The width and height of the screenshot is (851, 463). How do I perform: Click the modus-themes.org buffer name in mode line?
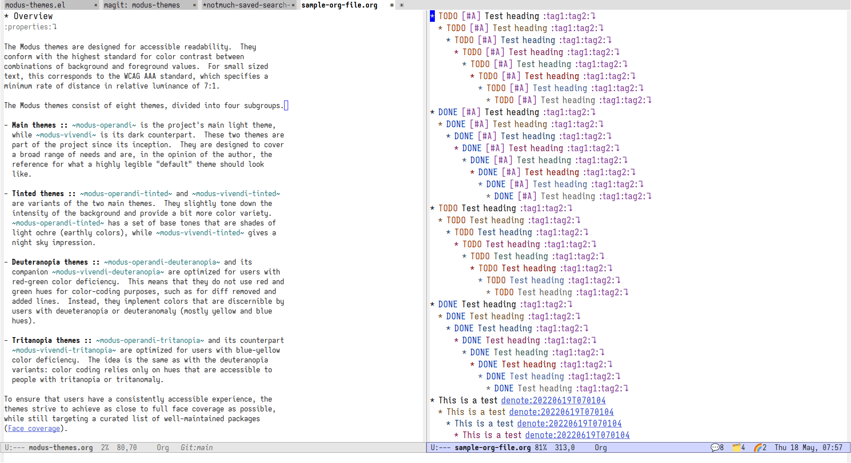click(61, 447)
